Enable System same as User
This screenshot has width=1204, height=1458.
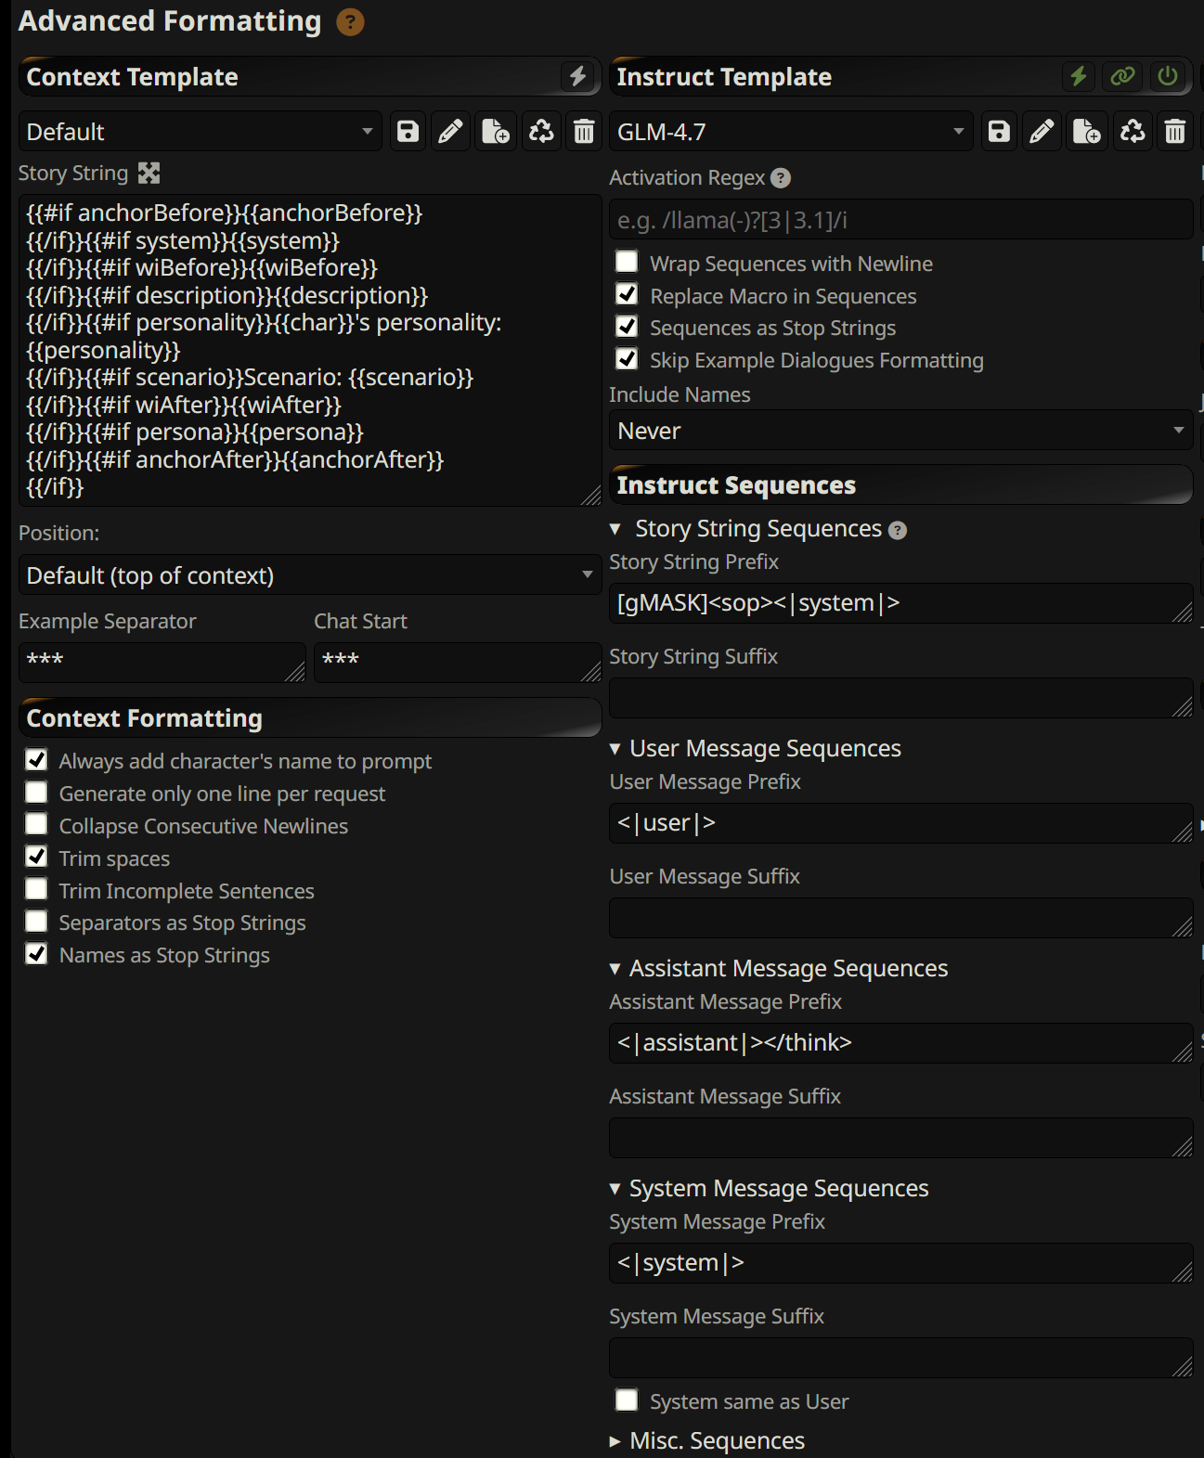tap(627, 1400)
